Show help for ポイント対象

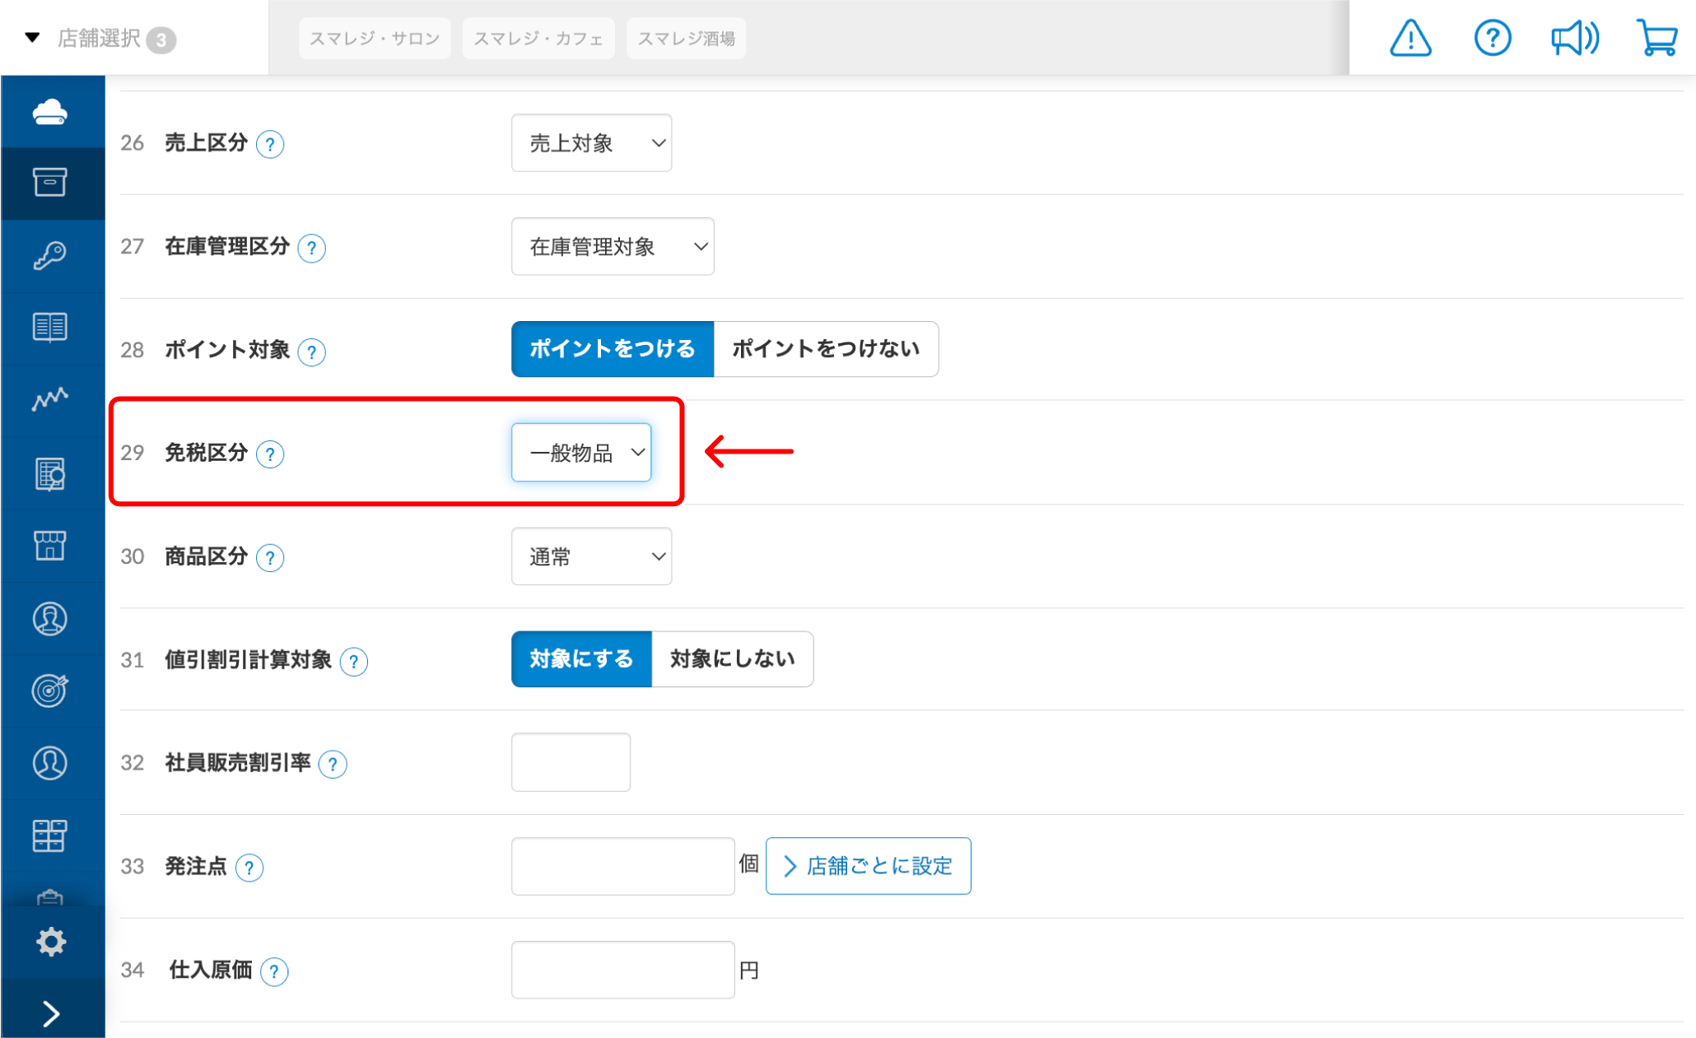click(311, 351)
